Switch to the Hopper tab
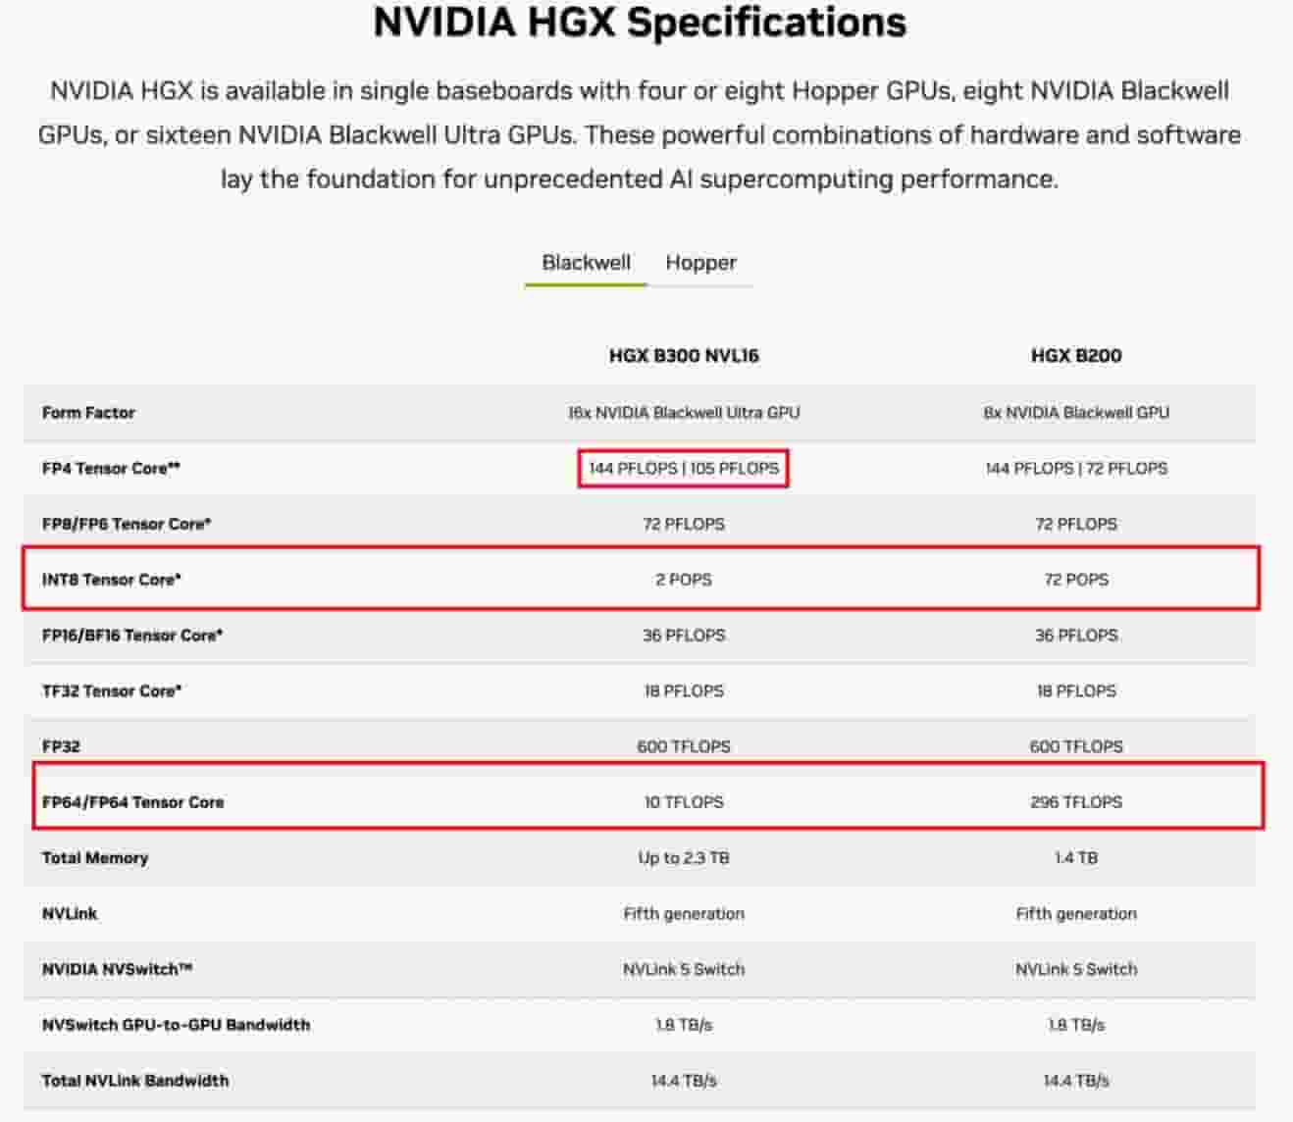This screenshot has width=1293, height=1122. pyautogui.click(x=700, y=263)
